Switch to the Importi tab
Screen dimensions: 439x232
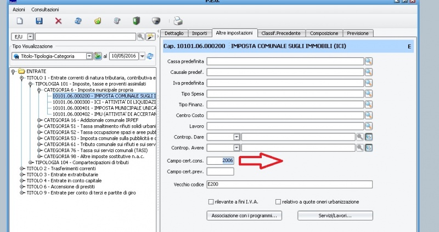pos(199,33)
